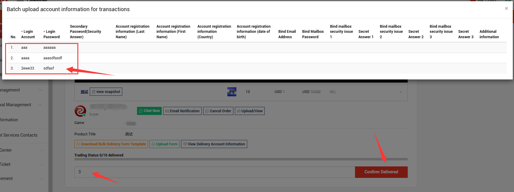Select the 'formation' sidebar menu item
Image resolution: width=514 pixels, height=192 pixels.
click(x=9, y=120)
